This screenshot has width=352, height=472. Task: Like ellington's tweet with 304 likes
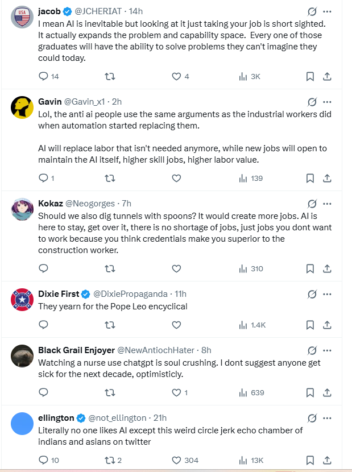[x=185, y=460]
